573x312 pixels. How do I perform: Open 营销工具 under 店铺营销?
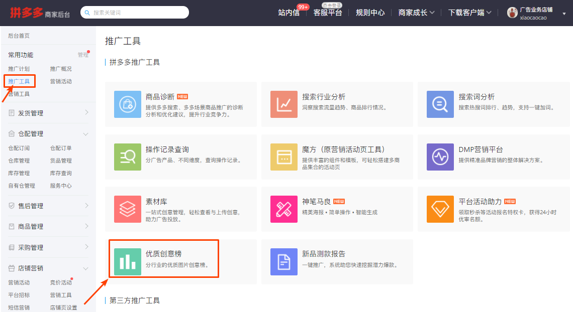tap(61, 295)
